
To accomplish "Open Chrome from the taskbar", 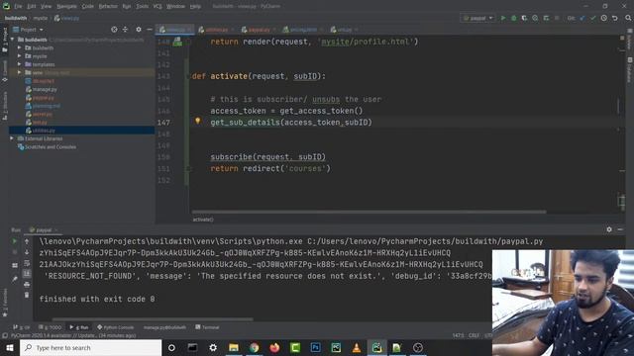I will coord(254,347).
